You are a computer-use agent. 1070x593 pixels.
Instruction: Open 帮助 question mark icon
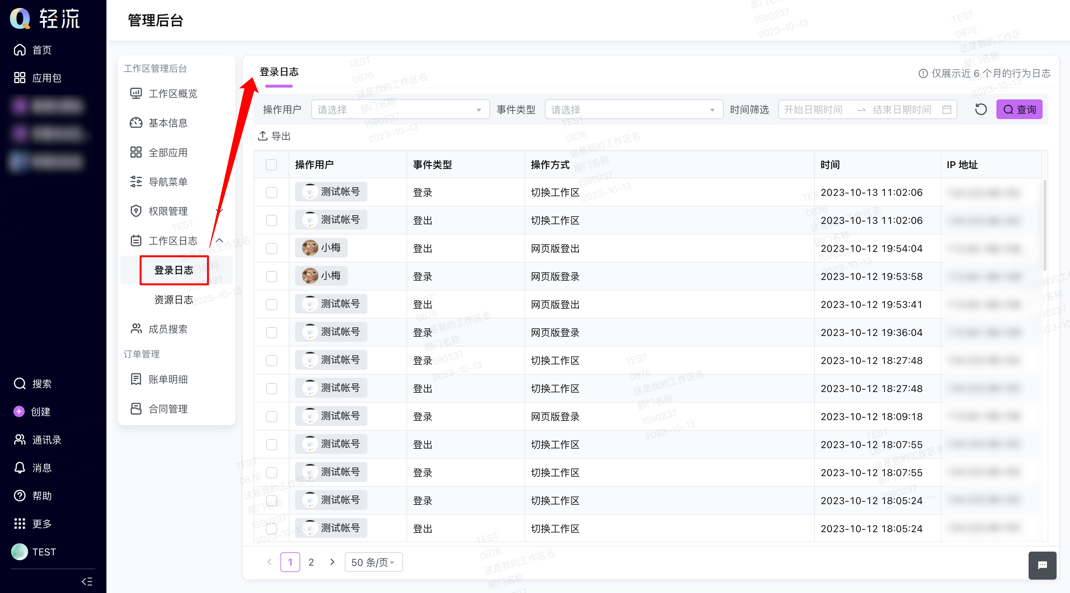tap(19, 496)
